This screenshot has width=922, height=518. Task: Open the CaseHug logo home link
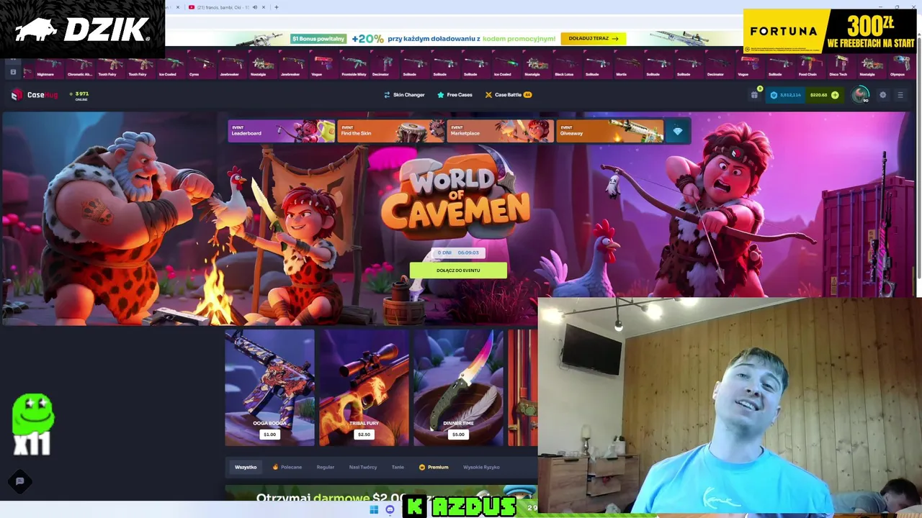tap(35, 95)
